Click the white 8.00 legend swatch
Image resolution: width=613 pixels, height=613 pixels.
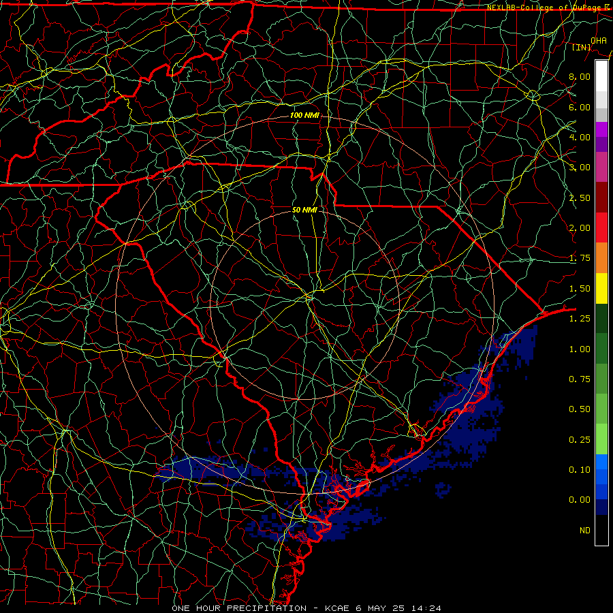click(x=601, y=76)
